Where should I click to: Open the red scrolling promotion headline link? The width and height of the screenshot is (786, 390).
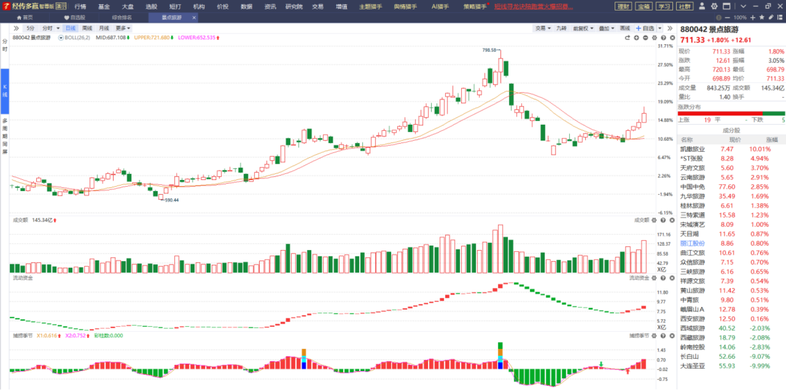pos(534,6)
